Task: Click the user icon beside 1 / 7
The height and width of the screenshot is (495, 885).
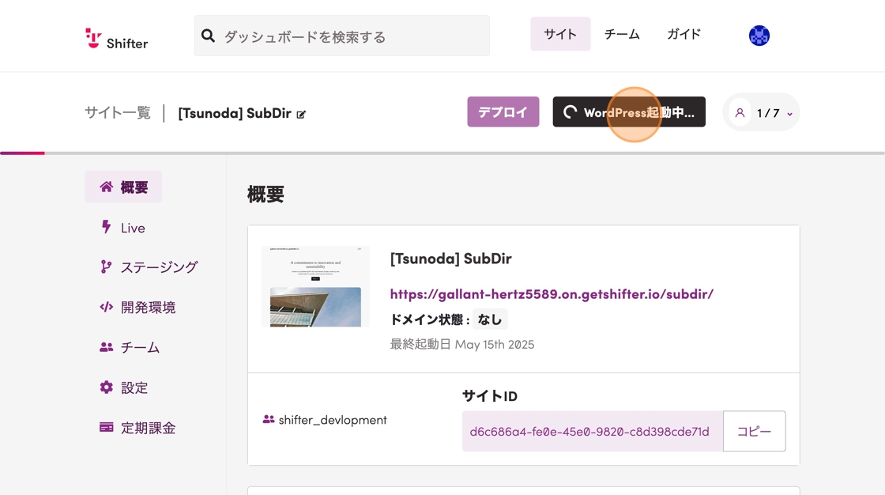Action: tap(740, 113)
